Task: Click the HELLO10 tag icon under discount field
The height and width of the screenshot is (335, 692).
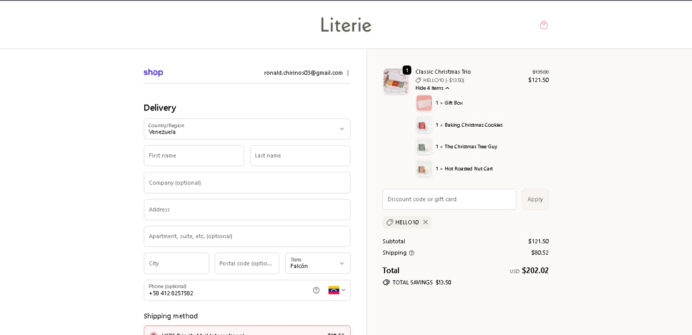Action: [389, 222]
